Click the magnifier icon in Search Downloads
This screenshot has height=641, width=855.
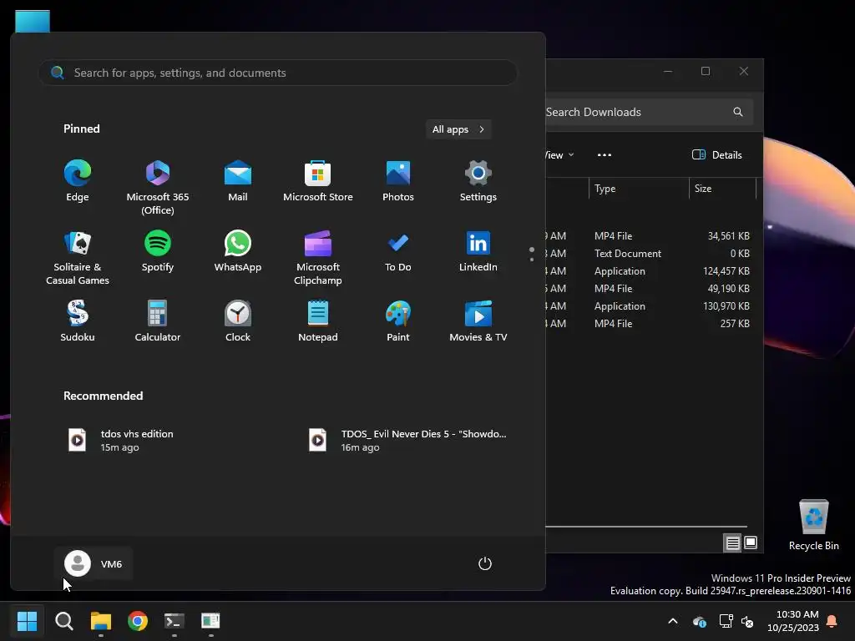coord(738,112)
